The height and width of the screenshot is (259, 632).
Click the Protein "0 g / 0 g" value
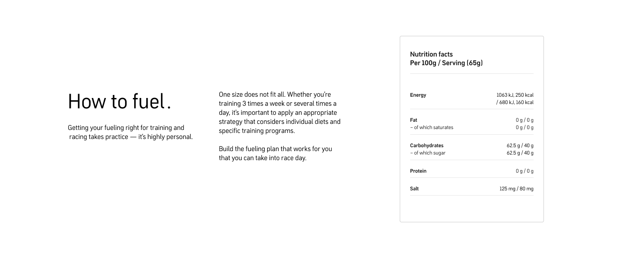click(x=525, y=171)
